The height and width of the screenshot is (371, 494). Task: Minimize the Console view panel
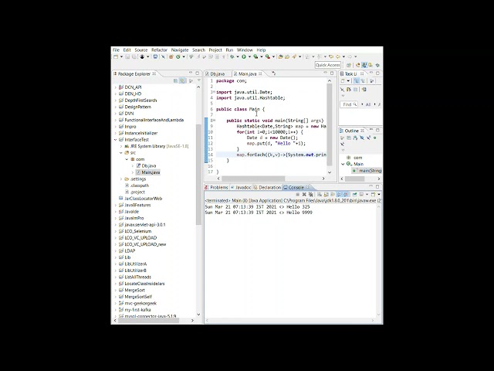371,186
